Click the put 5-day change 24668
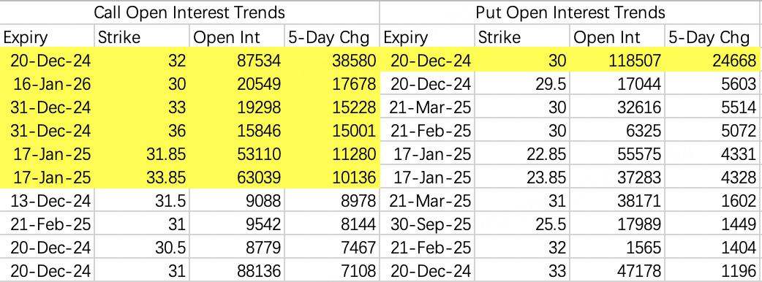The height and width of the screenshot is (282, 762). pos(713,60)
